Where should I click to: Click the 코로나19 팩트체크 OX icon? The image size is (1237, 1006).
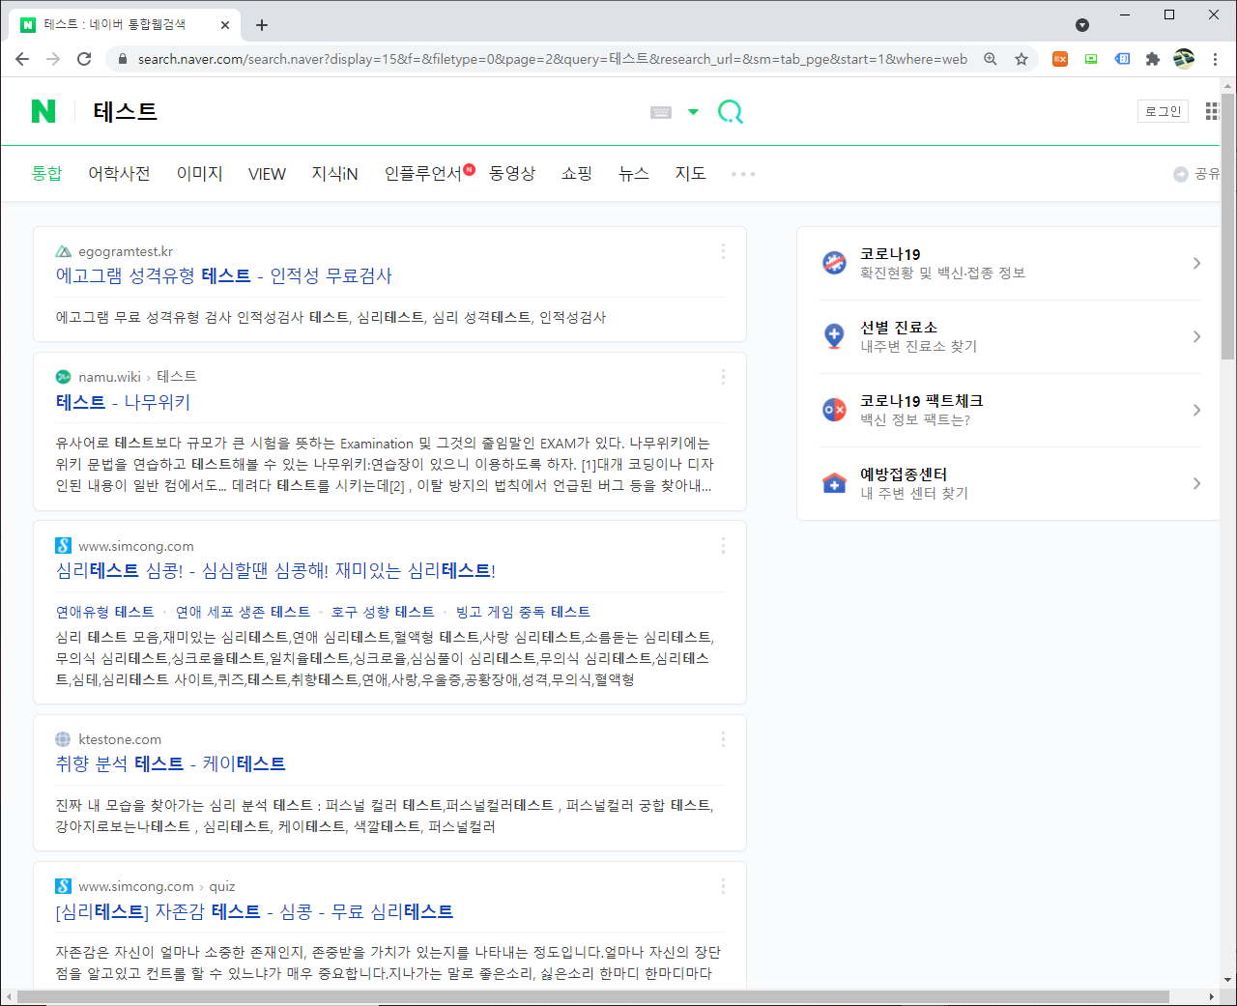pyautogui.click(x=834, y=410)
